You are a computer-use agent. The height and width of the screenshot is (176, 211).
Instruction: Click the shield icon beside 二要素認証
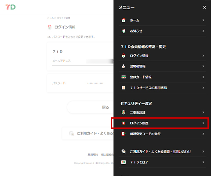coord(124,112)
